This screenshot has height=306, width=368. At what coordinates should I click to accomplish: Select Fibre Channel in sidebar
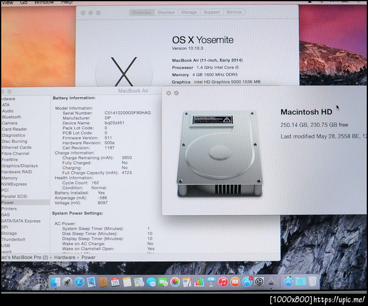(x=15, y=154)
